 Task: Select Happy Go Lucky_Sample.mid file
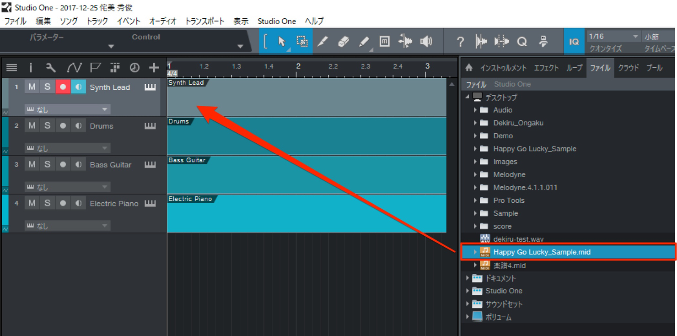[568, 252]
